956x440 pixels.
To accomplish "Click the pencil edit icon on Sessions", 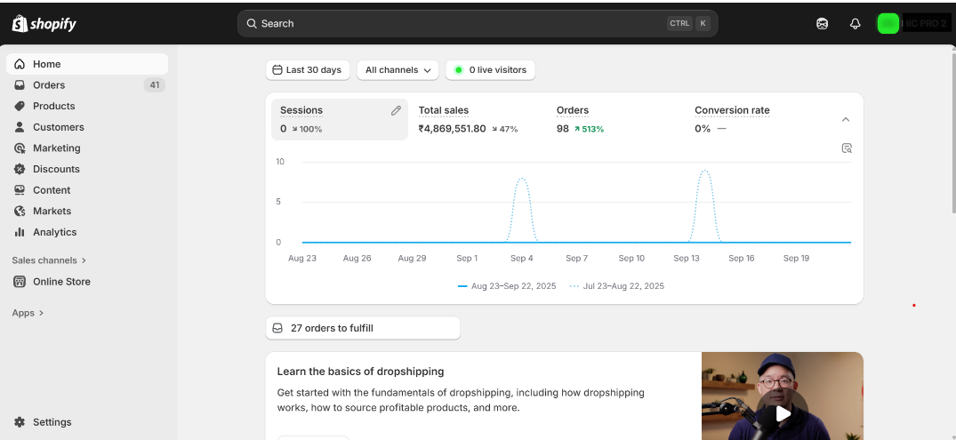I will click(396, 111).
